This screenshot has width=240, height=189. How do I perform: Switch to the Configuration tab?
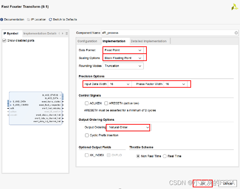pos(87,41)
